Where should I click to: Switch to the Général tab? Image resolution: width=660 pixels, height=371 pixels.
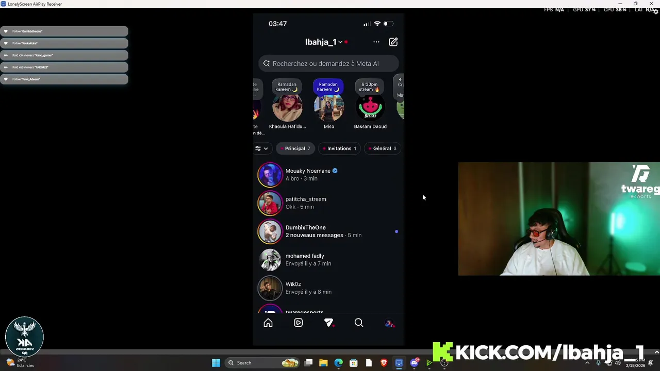[x=382, y=148]
